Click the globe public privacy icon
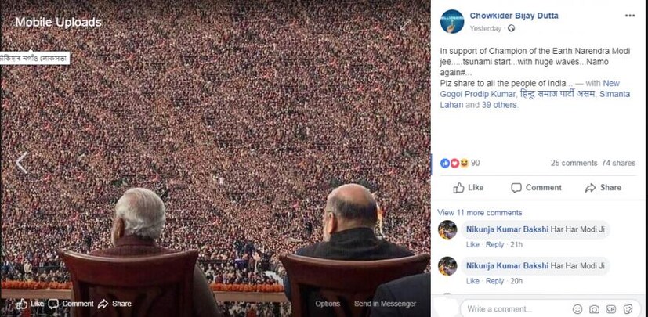 point(511,28)
